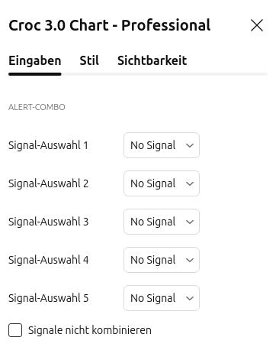Open the Signal-Auswahl 5 dropdown

pos(162,298)
